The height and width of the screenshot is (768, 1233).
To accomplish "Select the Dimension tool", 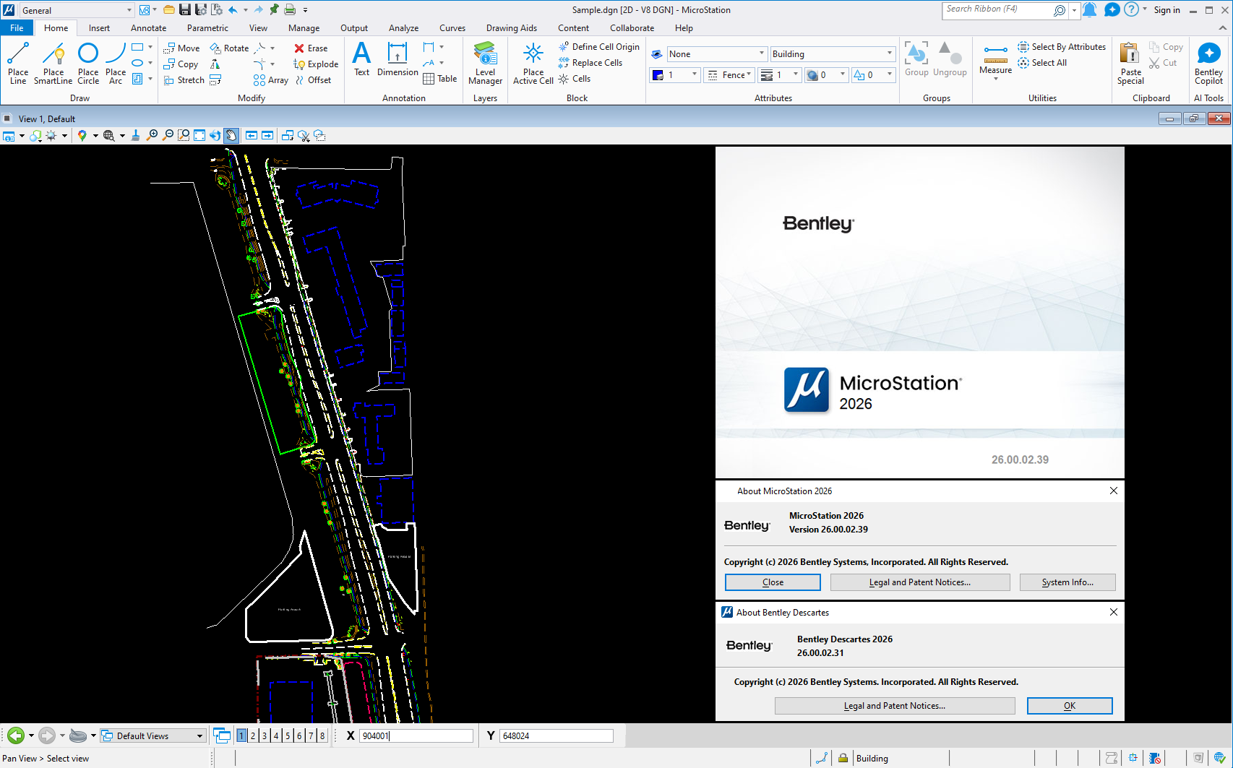I will pyautogui.click(x=398, y=59).
